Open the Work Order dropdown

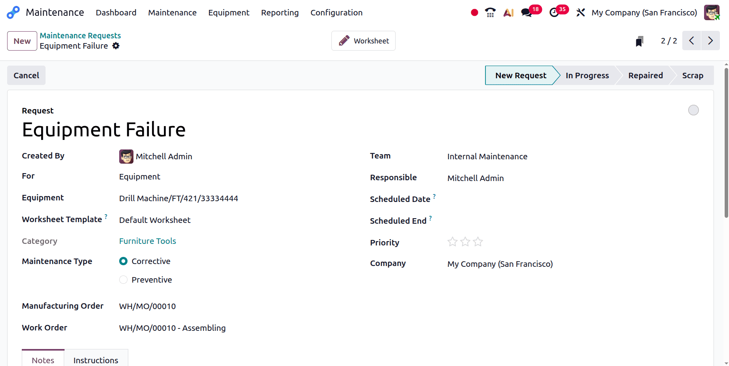[x=234, y=328]
